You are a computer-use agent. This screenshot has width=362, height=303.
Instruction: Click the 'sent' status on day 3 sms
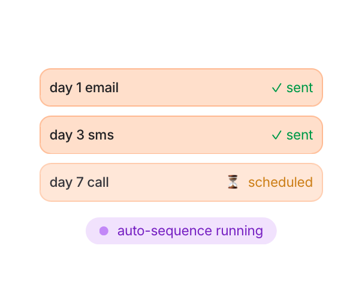click(x=299, y=135)
